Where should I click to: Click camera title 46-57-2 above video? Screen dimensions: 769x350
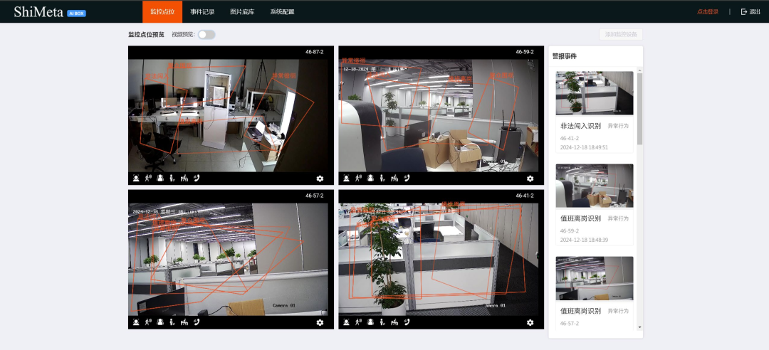coord(315,196)
